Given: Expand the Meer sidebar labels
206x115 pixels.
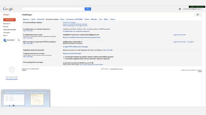Looking at the screenshot, I should [5, 35].
